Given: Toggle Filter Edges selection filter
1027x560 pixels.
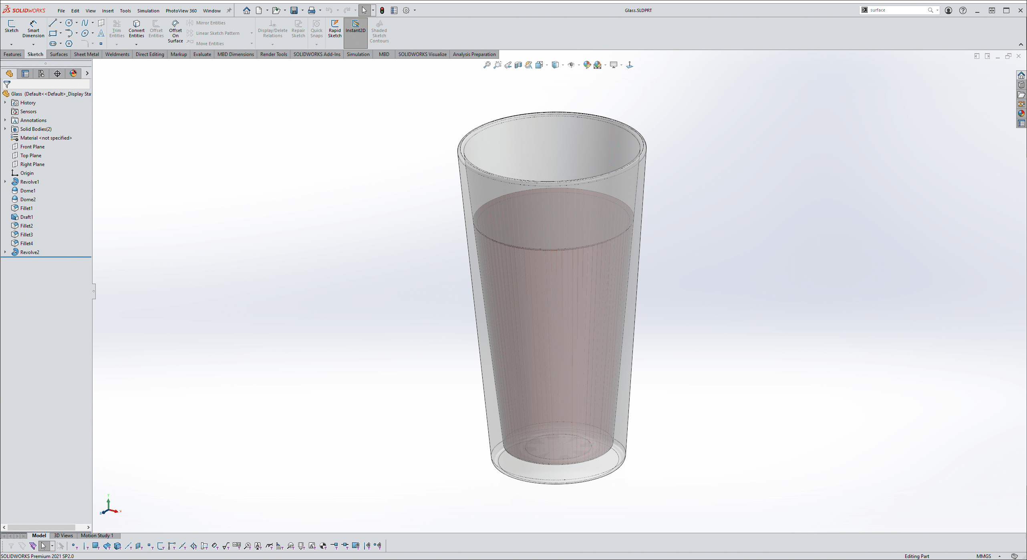Looking at the screenshot, I should (x=86, y=546).
